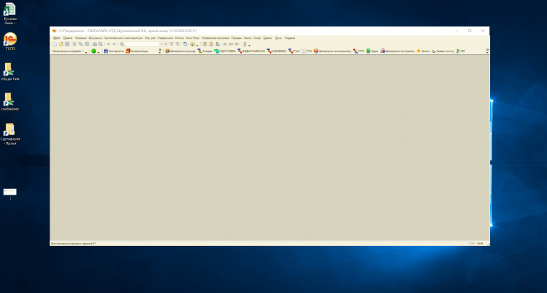Image resolution: width=547 pixels, height=293 pixels.
Task: Open Замовлення покупця toolbar button
Action: tap(180, 51)
